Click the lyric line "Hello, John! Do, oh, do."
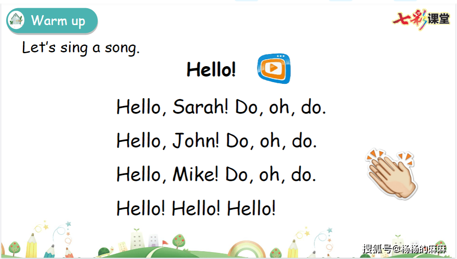 (x=217, y=141)
